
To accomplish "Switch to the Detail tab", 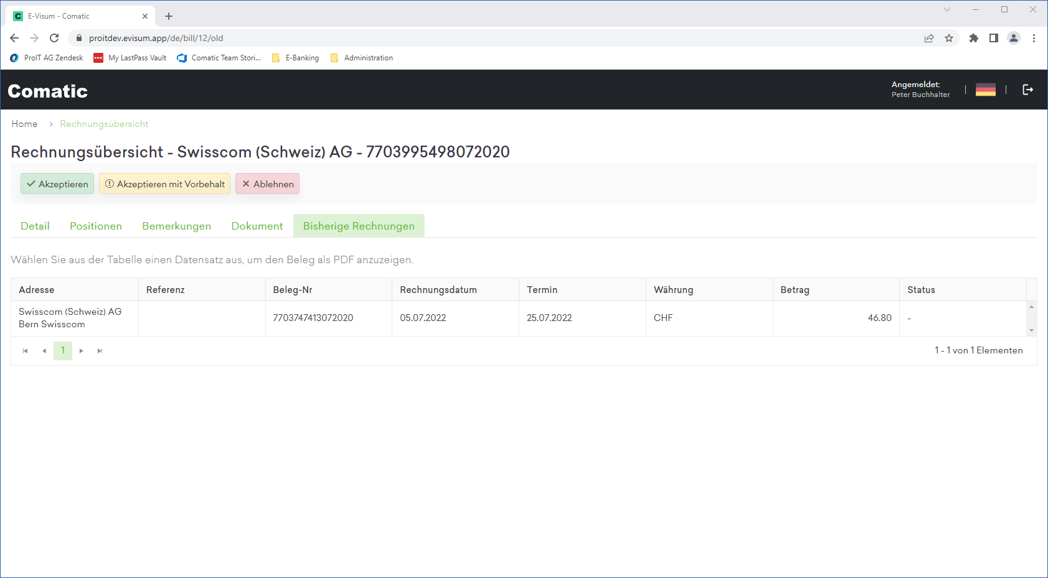I will [35, 226].
